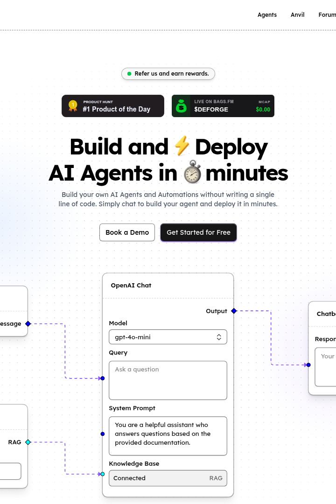Click the green money bag icon
The height and width of the screenshot is (504, 336).
(181, 106)
